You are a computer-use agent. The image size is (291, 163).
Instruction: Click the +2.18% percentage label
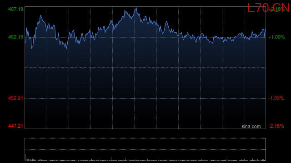pos(276,9)
